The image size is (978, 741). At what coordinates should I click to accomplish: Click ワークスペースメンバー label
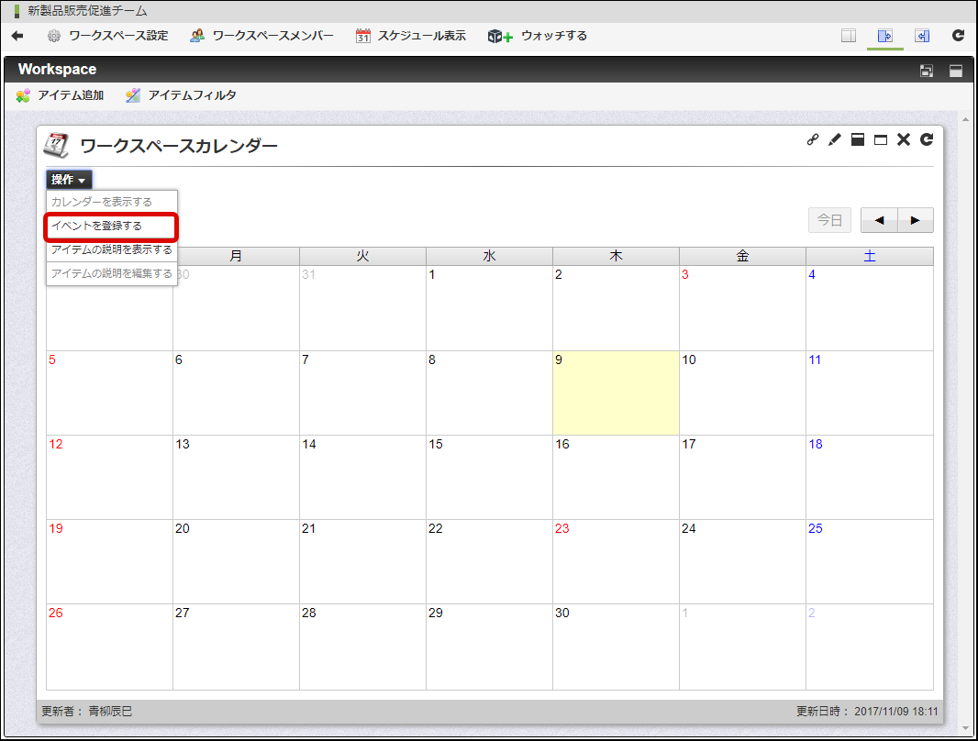click(x=273, y=36)
